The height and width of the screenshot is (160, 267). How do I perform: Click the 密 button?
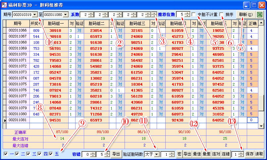click(179, 154)
